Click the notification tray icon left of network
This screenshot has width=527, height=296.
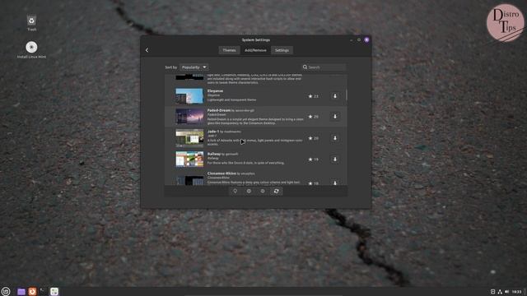point(492,292)
